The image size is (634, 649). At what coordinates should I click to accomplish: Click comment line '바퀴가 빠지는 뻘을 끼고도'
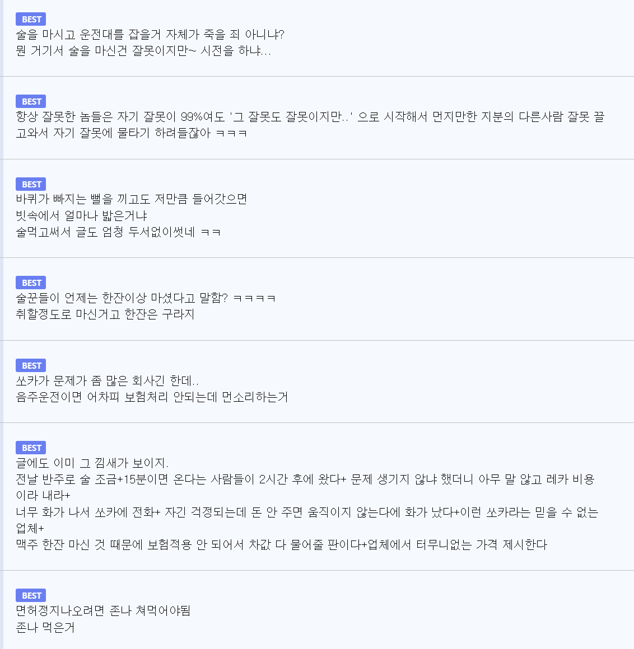(x=132, y=199)
